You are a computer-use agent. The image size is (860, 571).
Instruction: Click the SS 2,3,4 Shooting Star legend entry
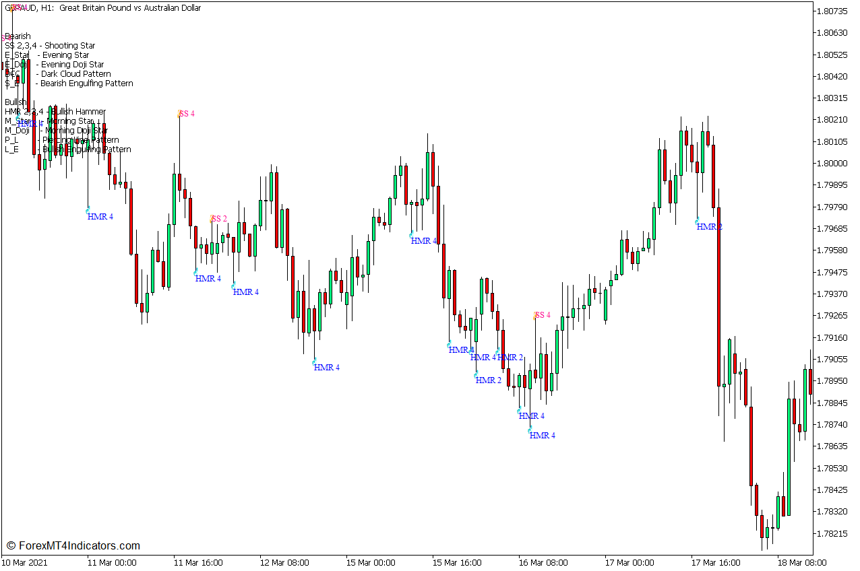51,45
